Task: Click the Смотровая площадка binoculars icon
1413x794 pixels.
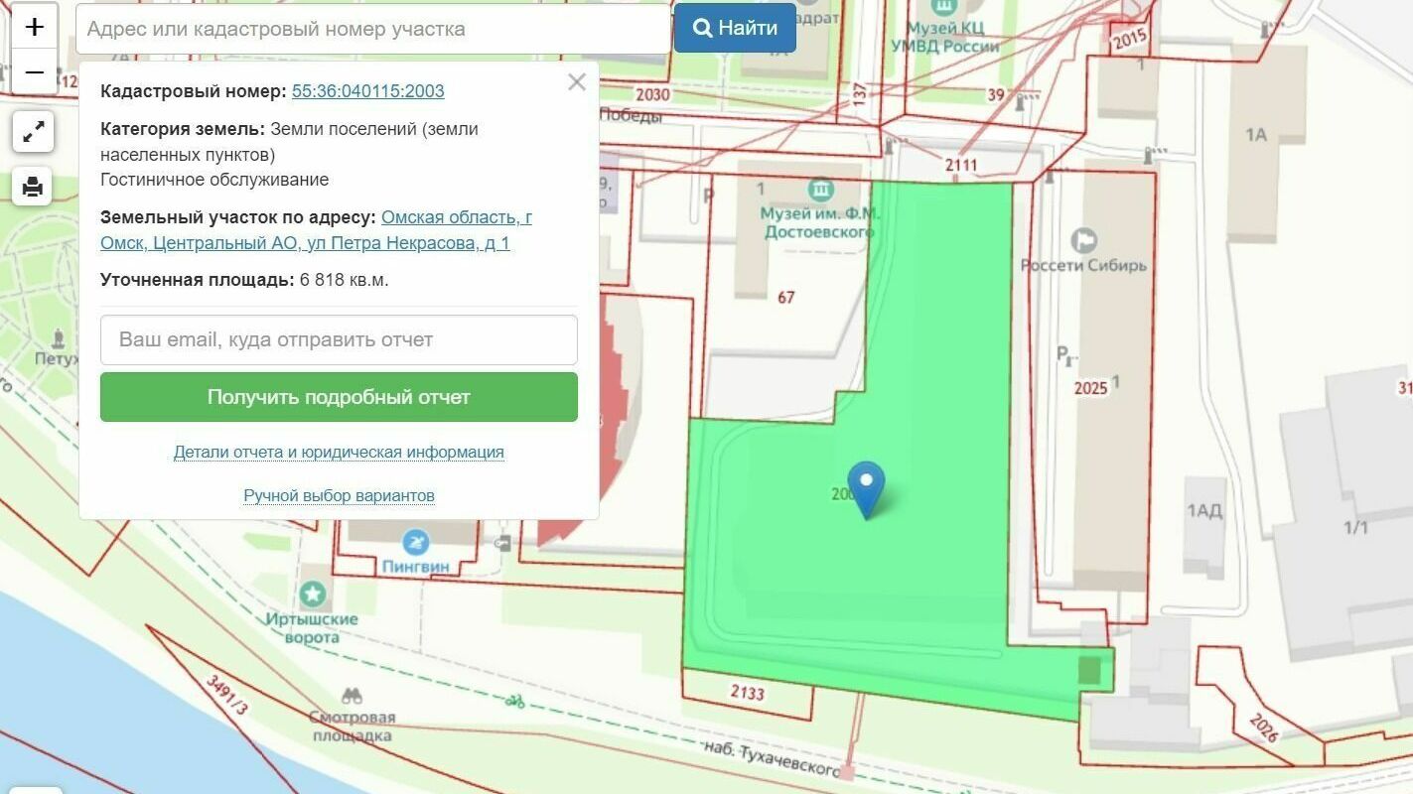Action: 351,696
